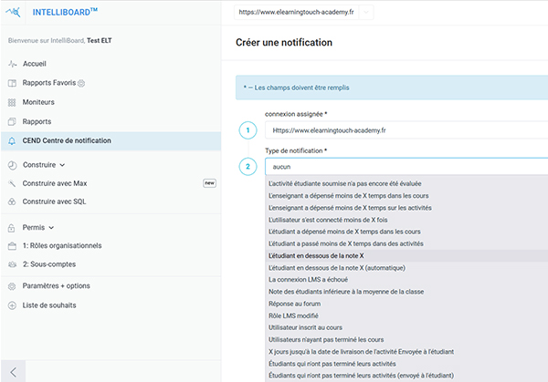548x382 pixels.
Task: Open the Rapports sidebar icon
Action: point(12,121)
